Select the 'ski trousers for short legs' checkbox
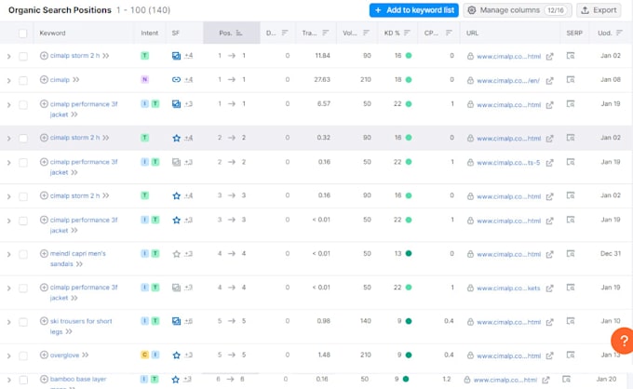 pos(23,322)
